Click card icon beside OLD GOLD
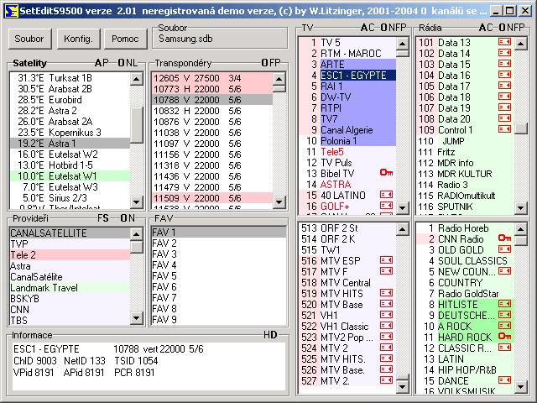537x403 pixels. pos(504,249)
